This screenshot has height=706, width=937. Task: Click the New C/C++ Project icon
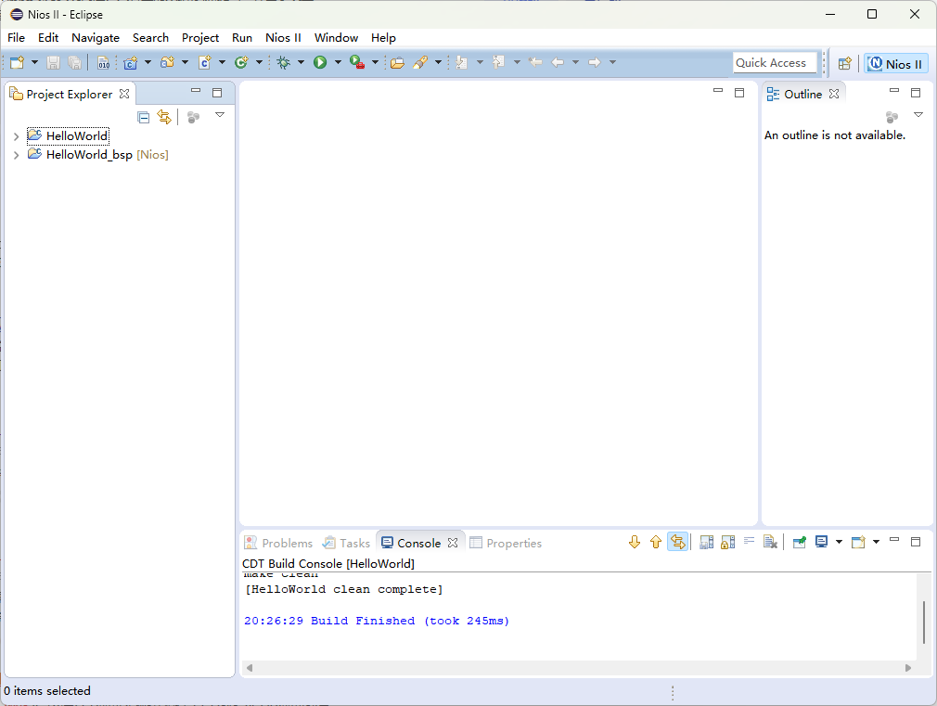[x=130, y=62]
